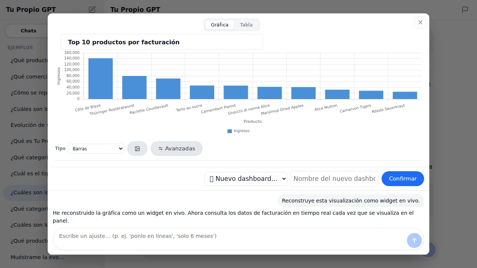
Task: Open the 'Evolución de…' example chat
Action: 30,125
